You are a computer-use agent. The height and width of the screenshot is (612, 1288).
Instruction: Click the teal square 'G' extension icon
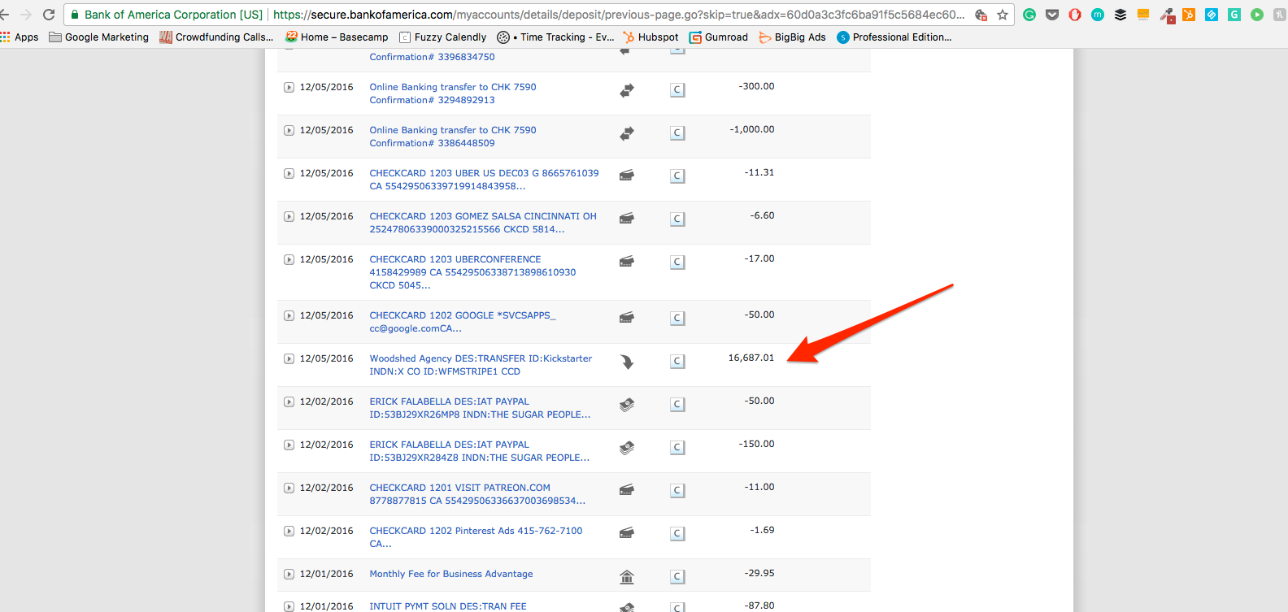click(1234, 15)
